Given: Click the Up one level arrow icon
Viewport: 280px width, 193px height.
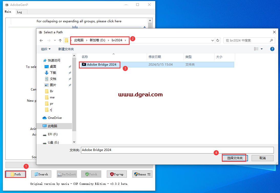Looking at the screenshot, I should [60, 40].
